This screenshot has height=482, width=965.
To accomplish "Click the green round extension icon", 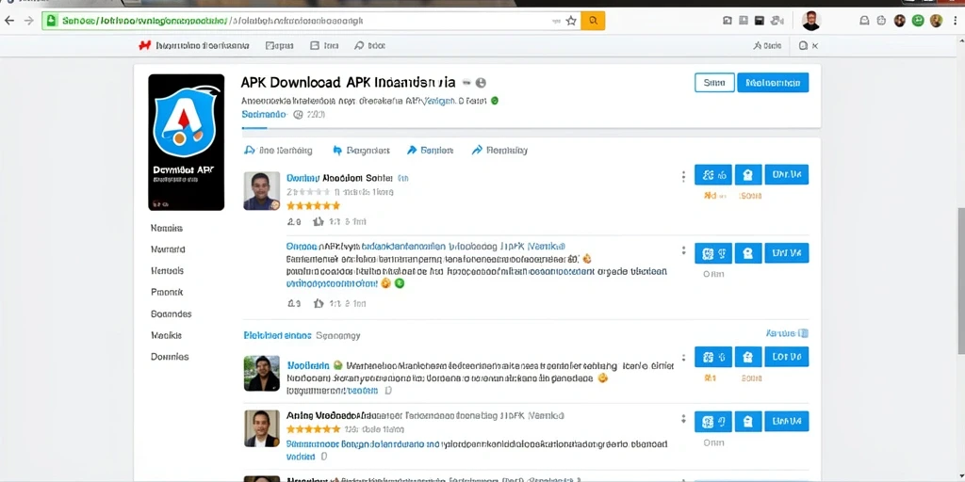I will pos(918,21).
